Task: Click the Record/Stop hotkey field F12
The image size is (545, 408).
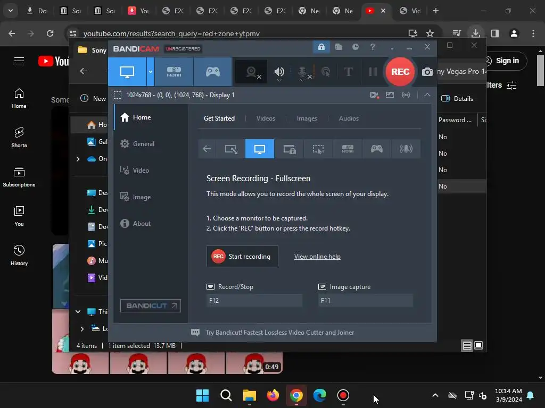Action: 254,301
